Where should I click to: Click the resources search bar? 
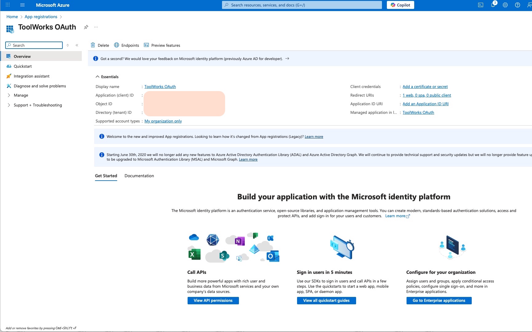301,5
